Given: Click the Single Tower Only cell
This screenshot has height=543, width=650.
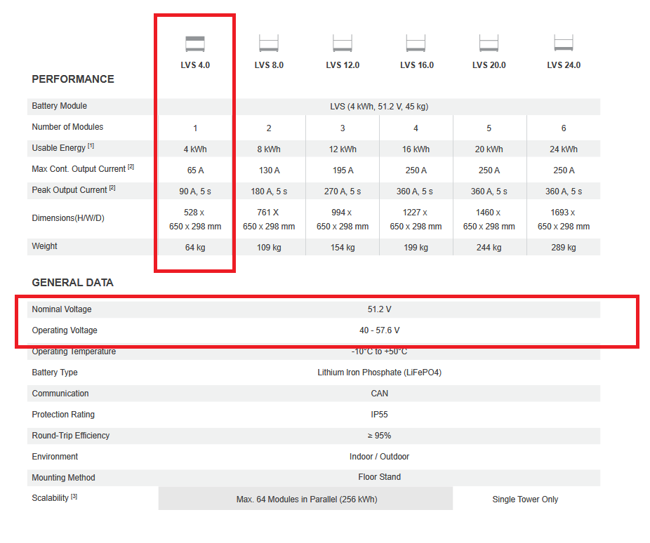Looking at the screenshot, I should 525,499.
